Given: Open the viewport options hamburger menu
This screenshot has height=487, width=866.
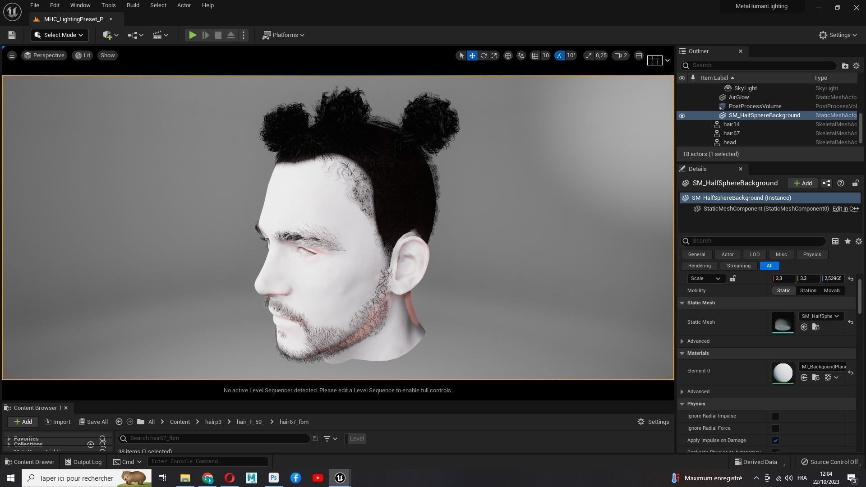Looking at the screenshot, I should (x=12, y=55).
